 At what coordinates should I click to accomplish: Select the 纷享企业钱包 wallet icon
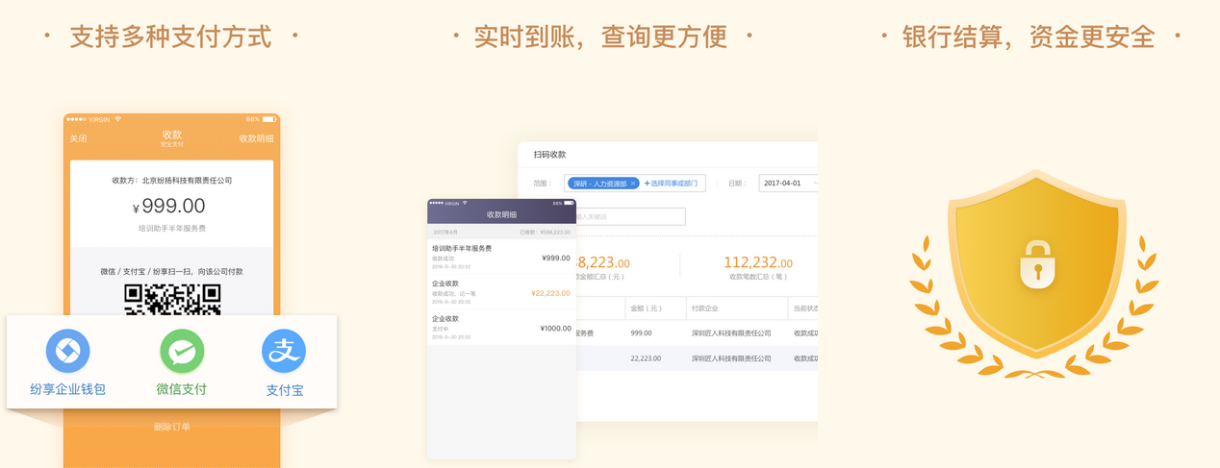[x=67, y=352]
